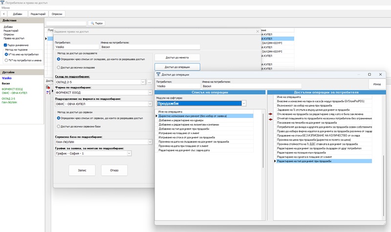Select row Редактиране на сумата в плащане от клиент
The width and height of the screenshot is (391, 232).
click(x=323, y=157)
